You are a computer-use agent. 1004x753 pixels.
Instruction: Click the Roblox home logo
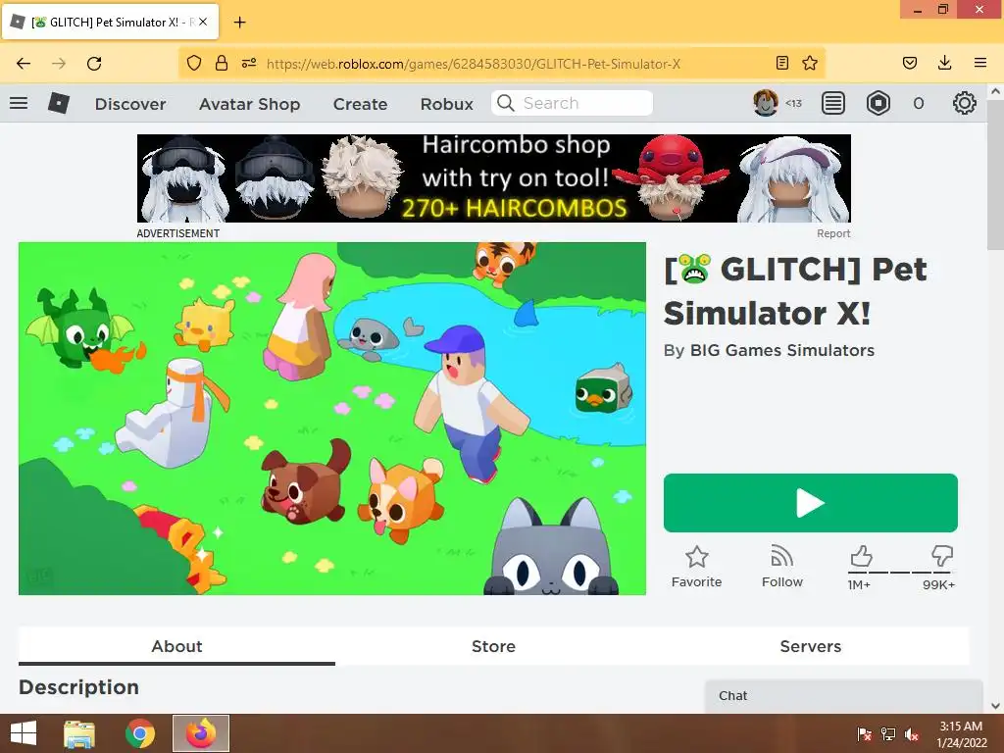click(x=58, y=103)
